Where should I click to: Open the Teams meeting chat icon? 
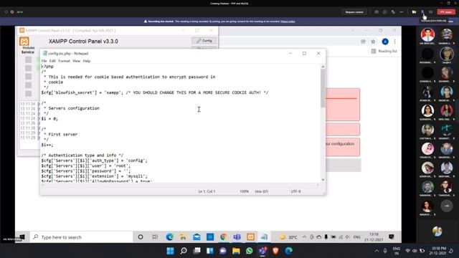click(385, 12)
